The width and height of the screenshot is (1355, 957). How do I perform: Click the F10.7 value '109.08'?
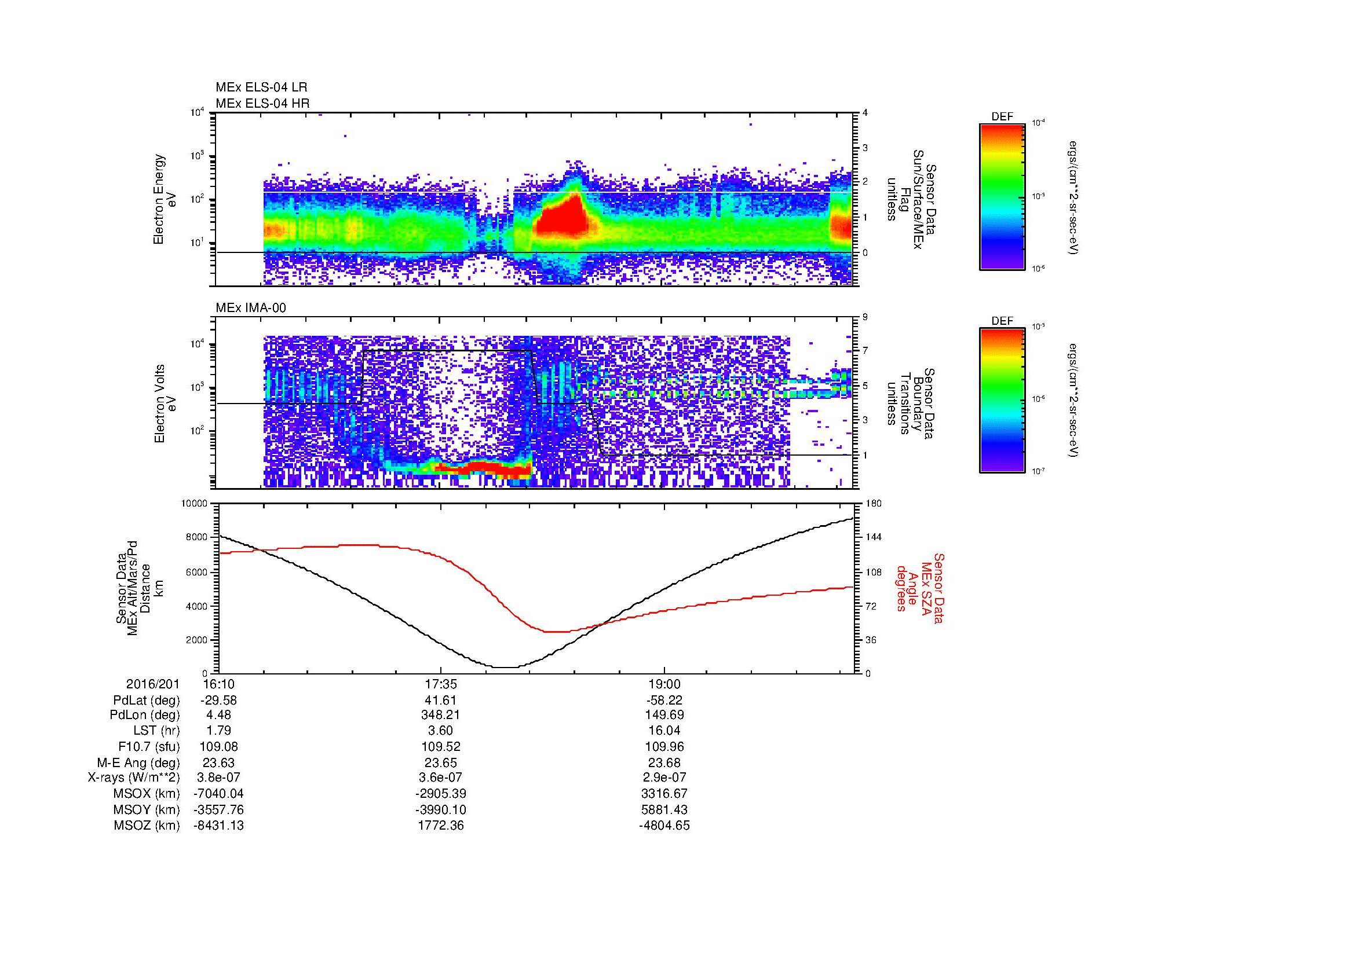click(218, 746)
